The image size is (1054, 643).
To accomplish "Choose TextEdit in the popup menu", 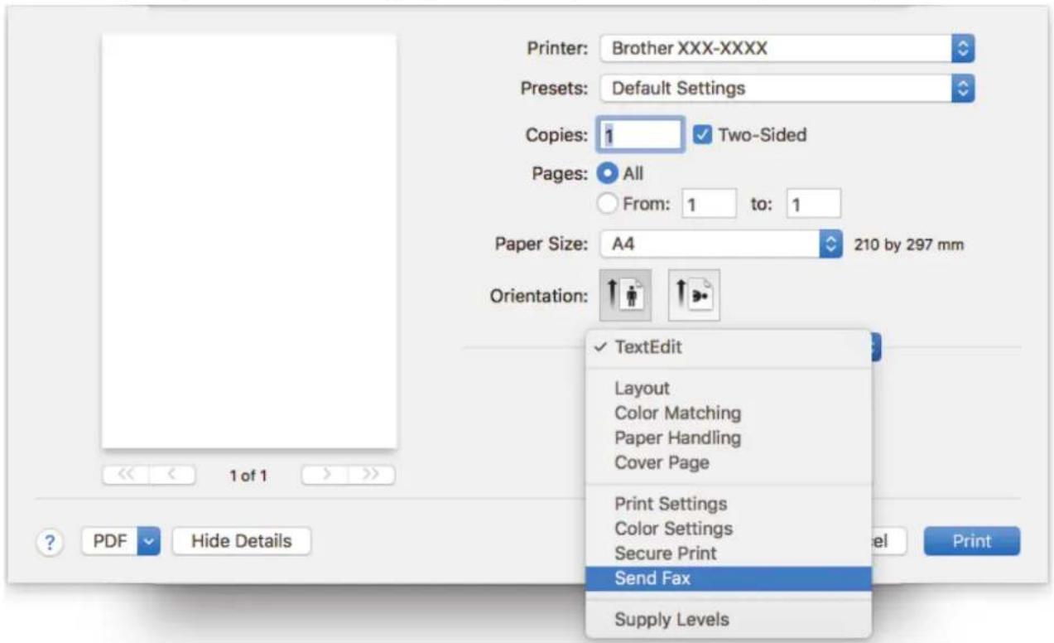I will click(x=729, y=347).
